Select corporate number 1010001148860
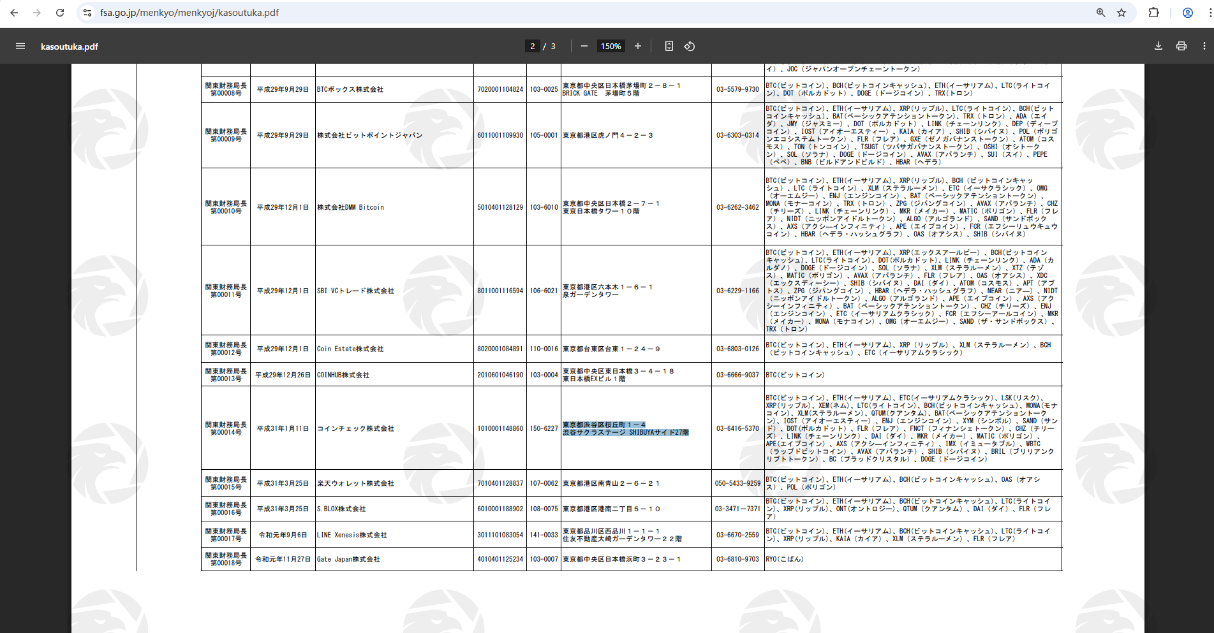The width and height of the screenshot is (1214, 633). click(x=500, y=428)
